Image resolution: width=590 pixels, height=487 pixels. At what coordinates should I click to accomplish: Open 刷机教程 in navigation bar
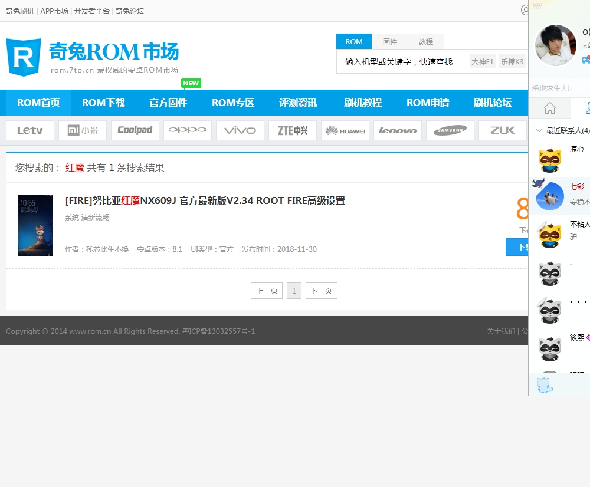(x=363, y=103)
